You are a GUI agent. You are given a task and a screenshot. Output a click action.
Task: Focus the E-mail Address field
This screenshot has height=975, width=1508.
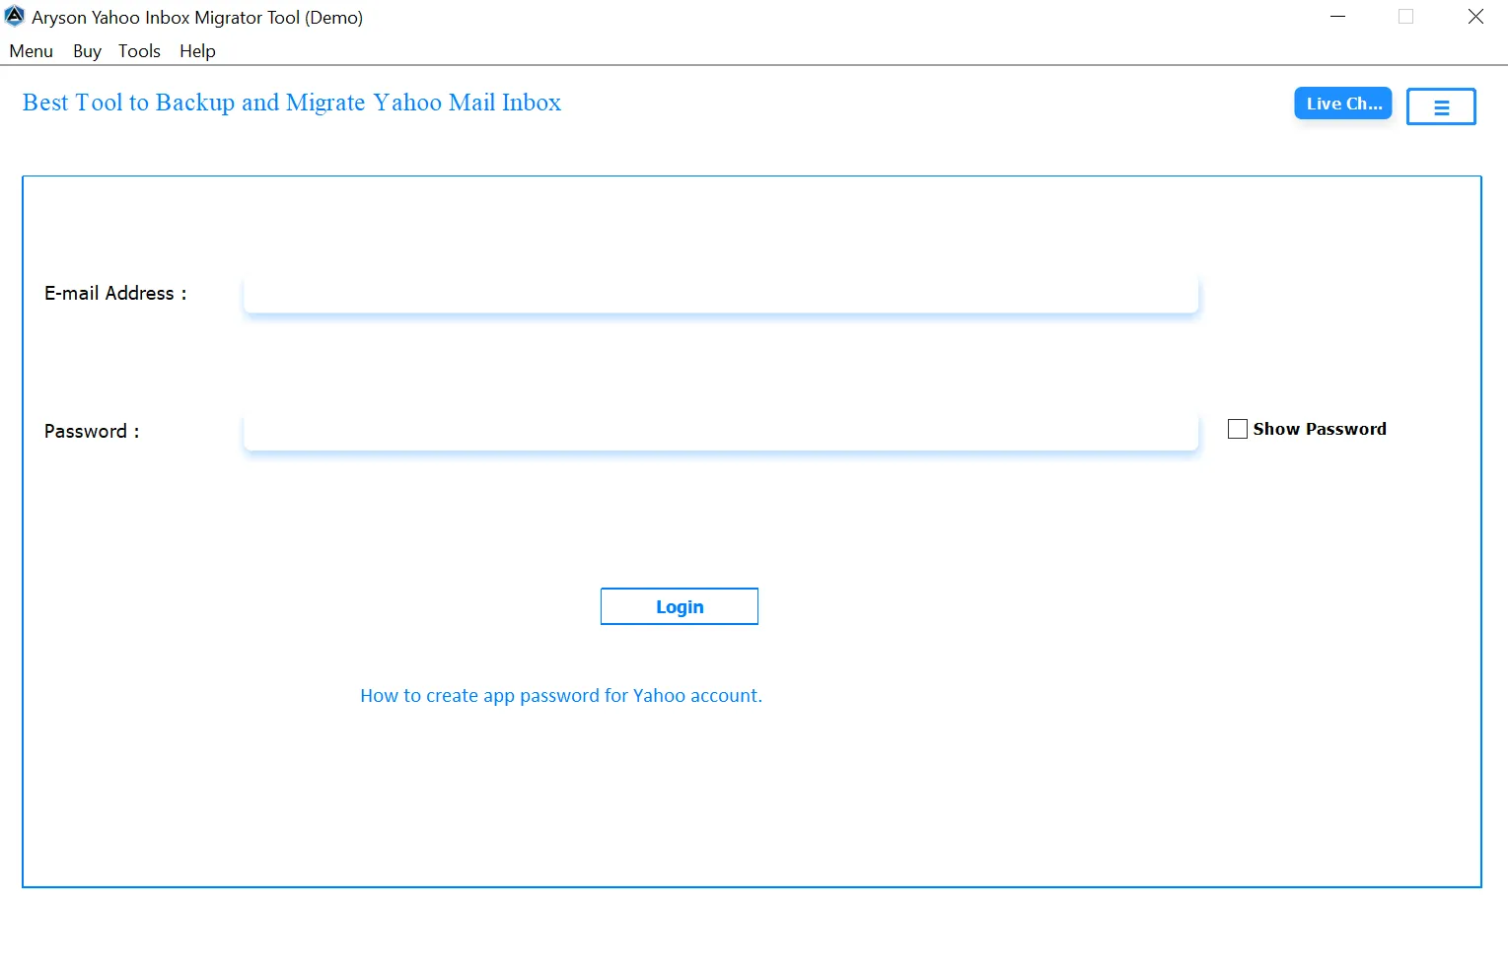[x=721, y=294]
